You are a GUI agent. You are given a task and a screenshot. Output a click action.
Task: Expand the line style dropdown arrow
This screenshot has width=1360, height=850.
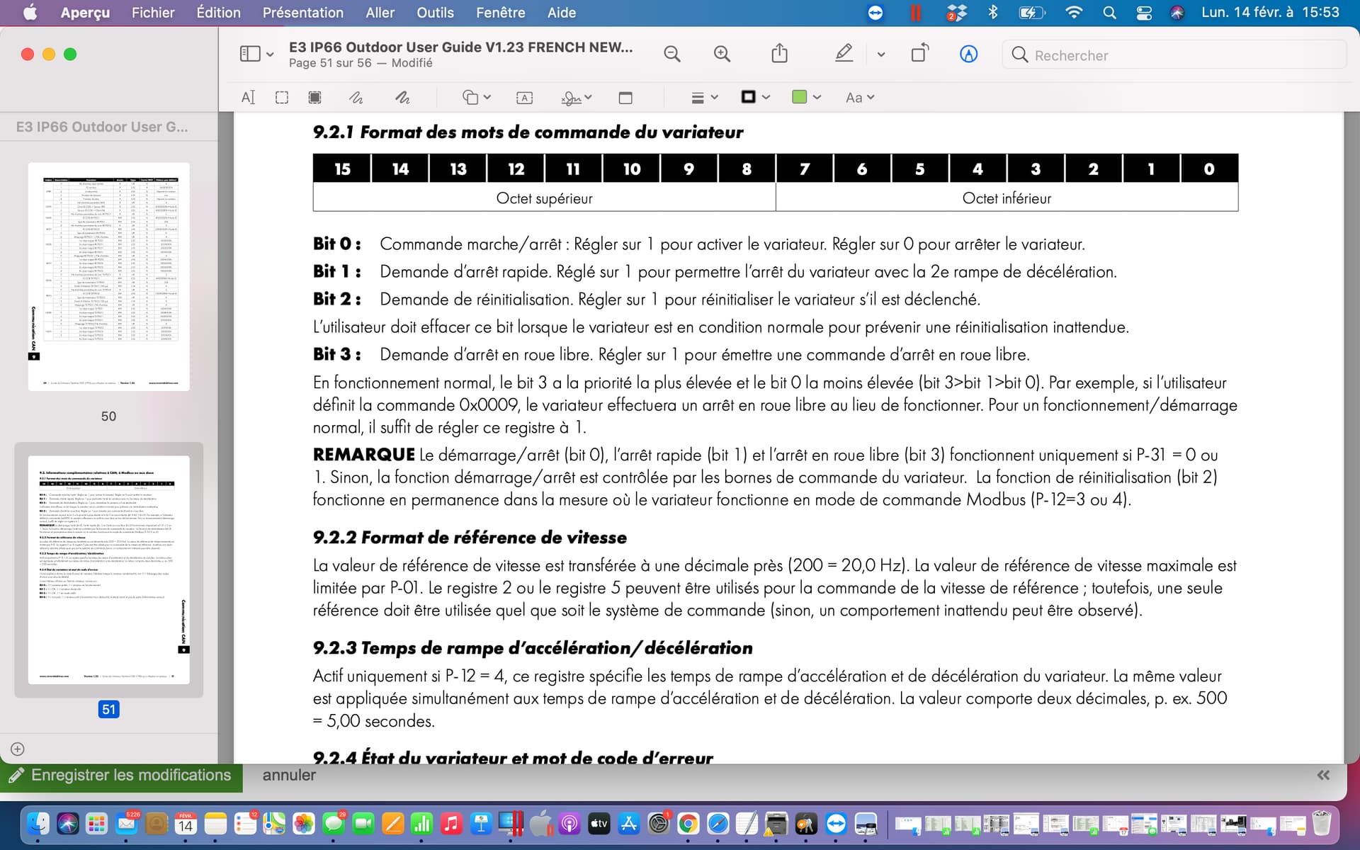click(714, 98)
